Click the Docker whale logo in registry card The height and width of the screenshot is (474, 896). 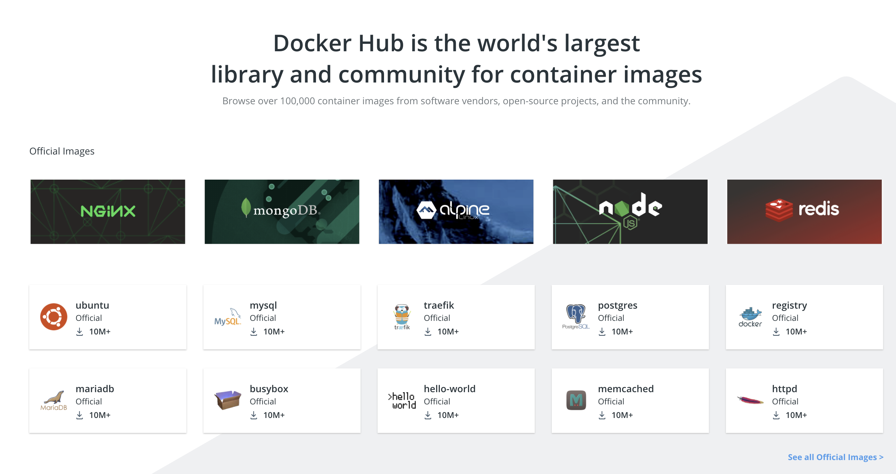point(750,317)
